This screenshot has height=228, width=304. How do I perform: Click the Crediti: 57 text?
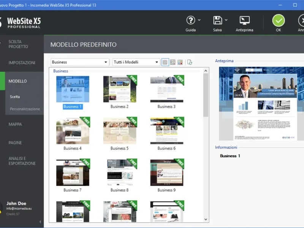coord(13,214)
